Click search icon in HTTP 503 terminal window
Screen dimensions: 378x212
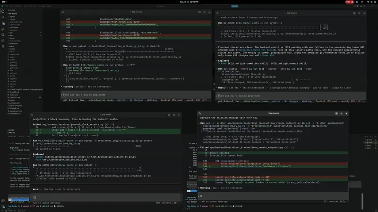[199, 113]
